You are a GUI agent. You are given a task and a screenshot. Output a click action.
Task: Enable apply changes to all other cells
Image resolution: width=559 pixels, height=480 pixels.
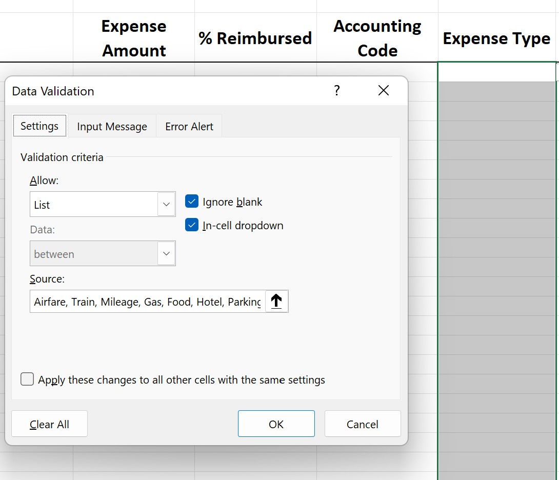(27, 379)
